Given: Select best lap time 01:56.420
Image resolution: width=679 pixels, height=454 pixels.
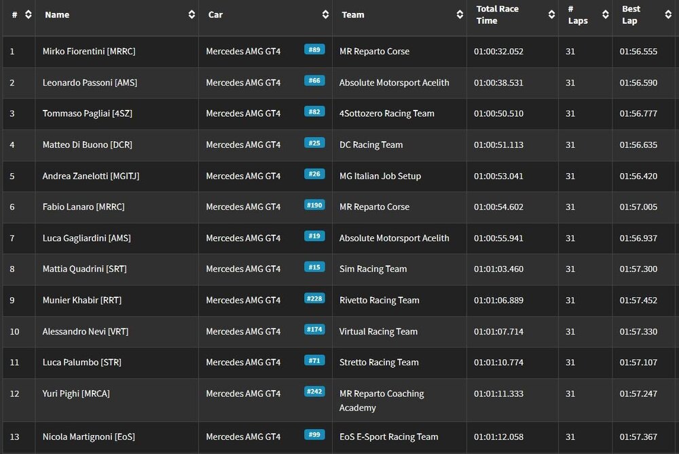Looking at the screenshot, I should coord(638,176).
